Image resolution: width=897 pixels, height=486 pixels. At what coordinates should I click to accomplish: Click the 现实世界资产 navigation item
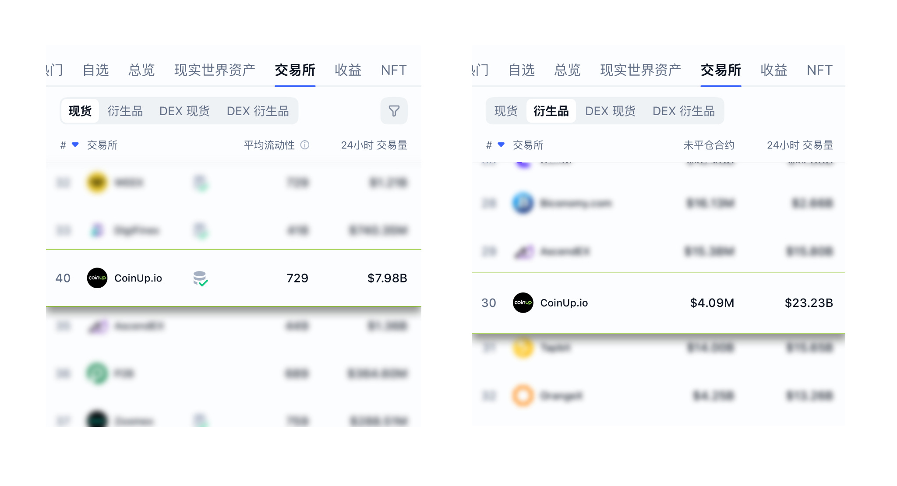(214, 70)
